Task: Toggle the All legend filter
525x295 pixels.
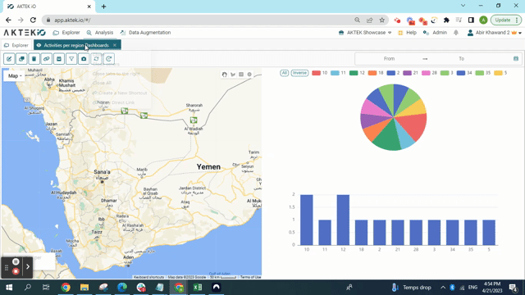Action: pos(285,73)
